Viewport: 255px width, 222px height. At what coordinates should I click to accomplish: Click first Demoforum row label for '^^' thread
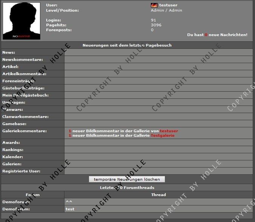[x=16, y=202]
